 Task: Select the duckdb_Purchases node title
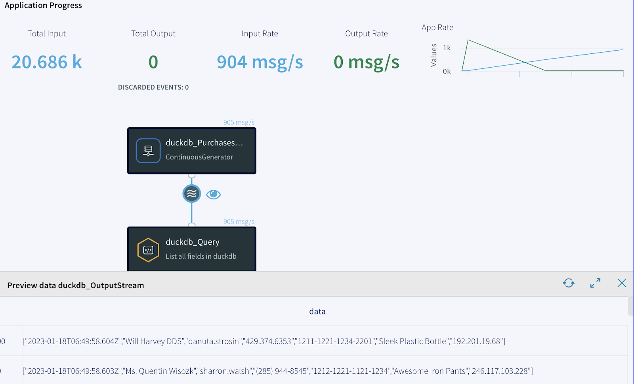click(x=204, y=143)
